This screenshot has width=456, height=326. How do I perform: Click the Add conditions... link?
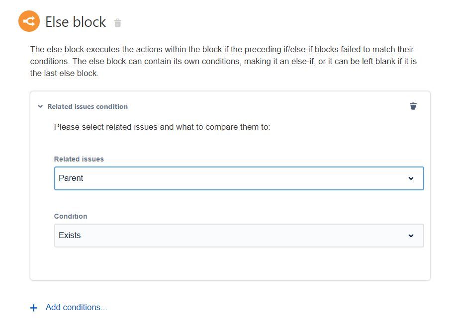(76, 307)
